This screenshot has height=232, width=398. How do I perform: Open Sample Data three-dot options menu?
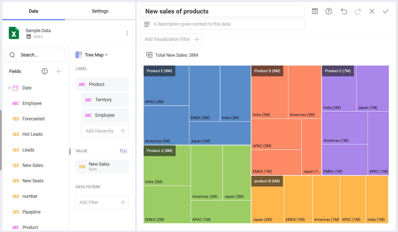tap(127, 33)
